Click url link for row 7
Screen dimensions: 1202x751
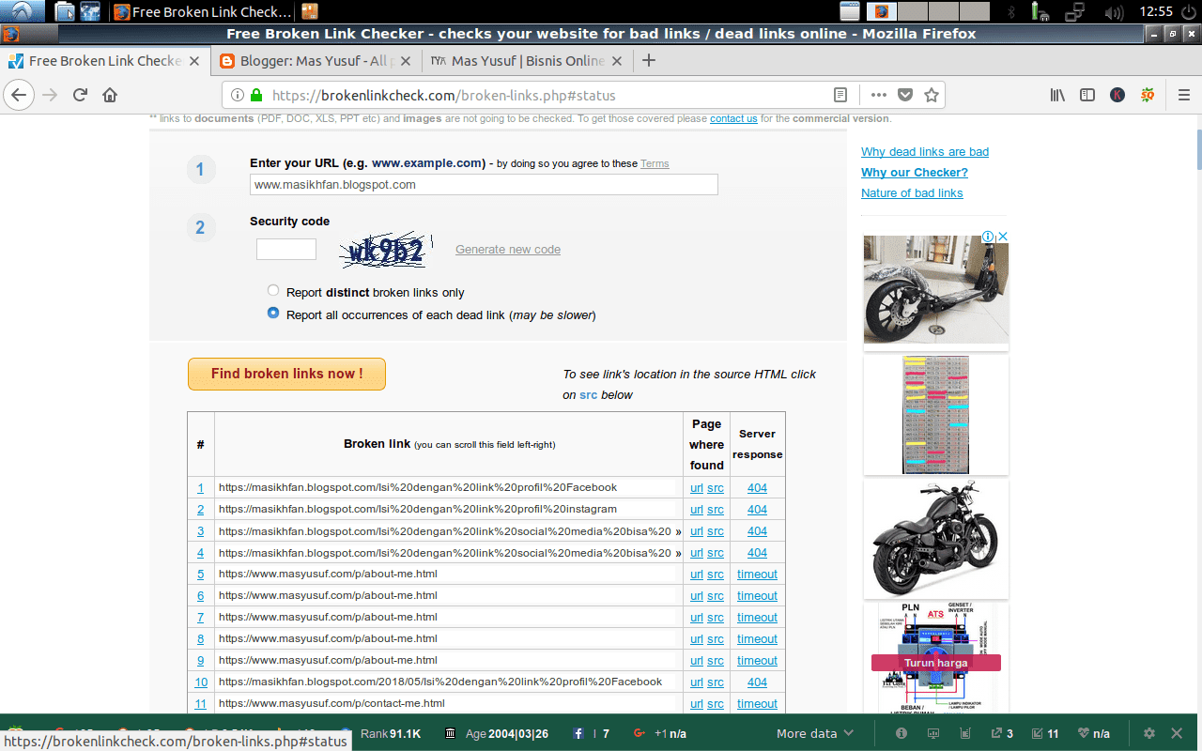tap(697, 618)
